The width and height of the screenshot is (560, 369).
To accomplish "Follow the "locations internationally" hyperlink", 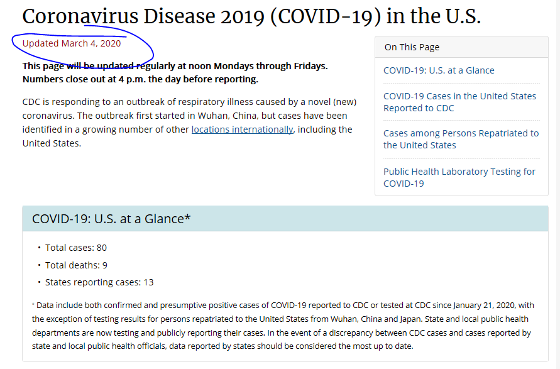I will pos(242,129).
